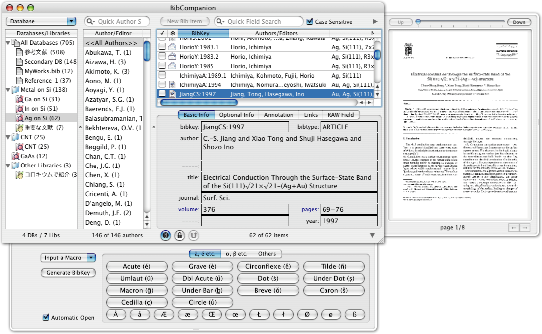This screenshot has width=542, height=334.
Task: Click the Ga on Si library icon
Action: [20, 99]
